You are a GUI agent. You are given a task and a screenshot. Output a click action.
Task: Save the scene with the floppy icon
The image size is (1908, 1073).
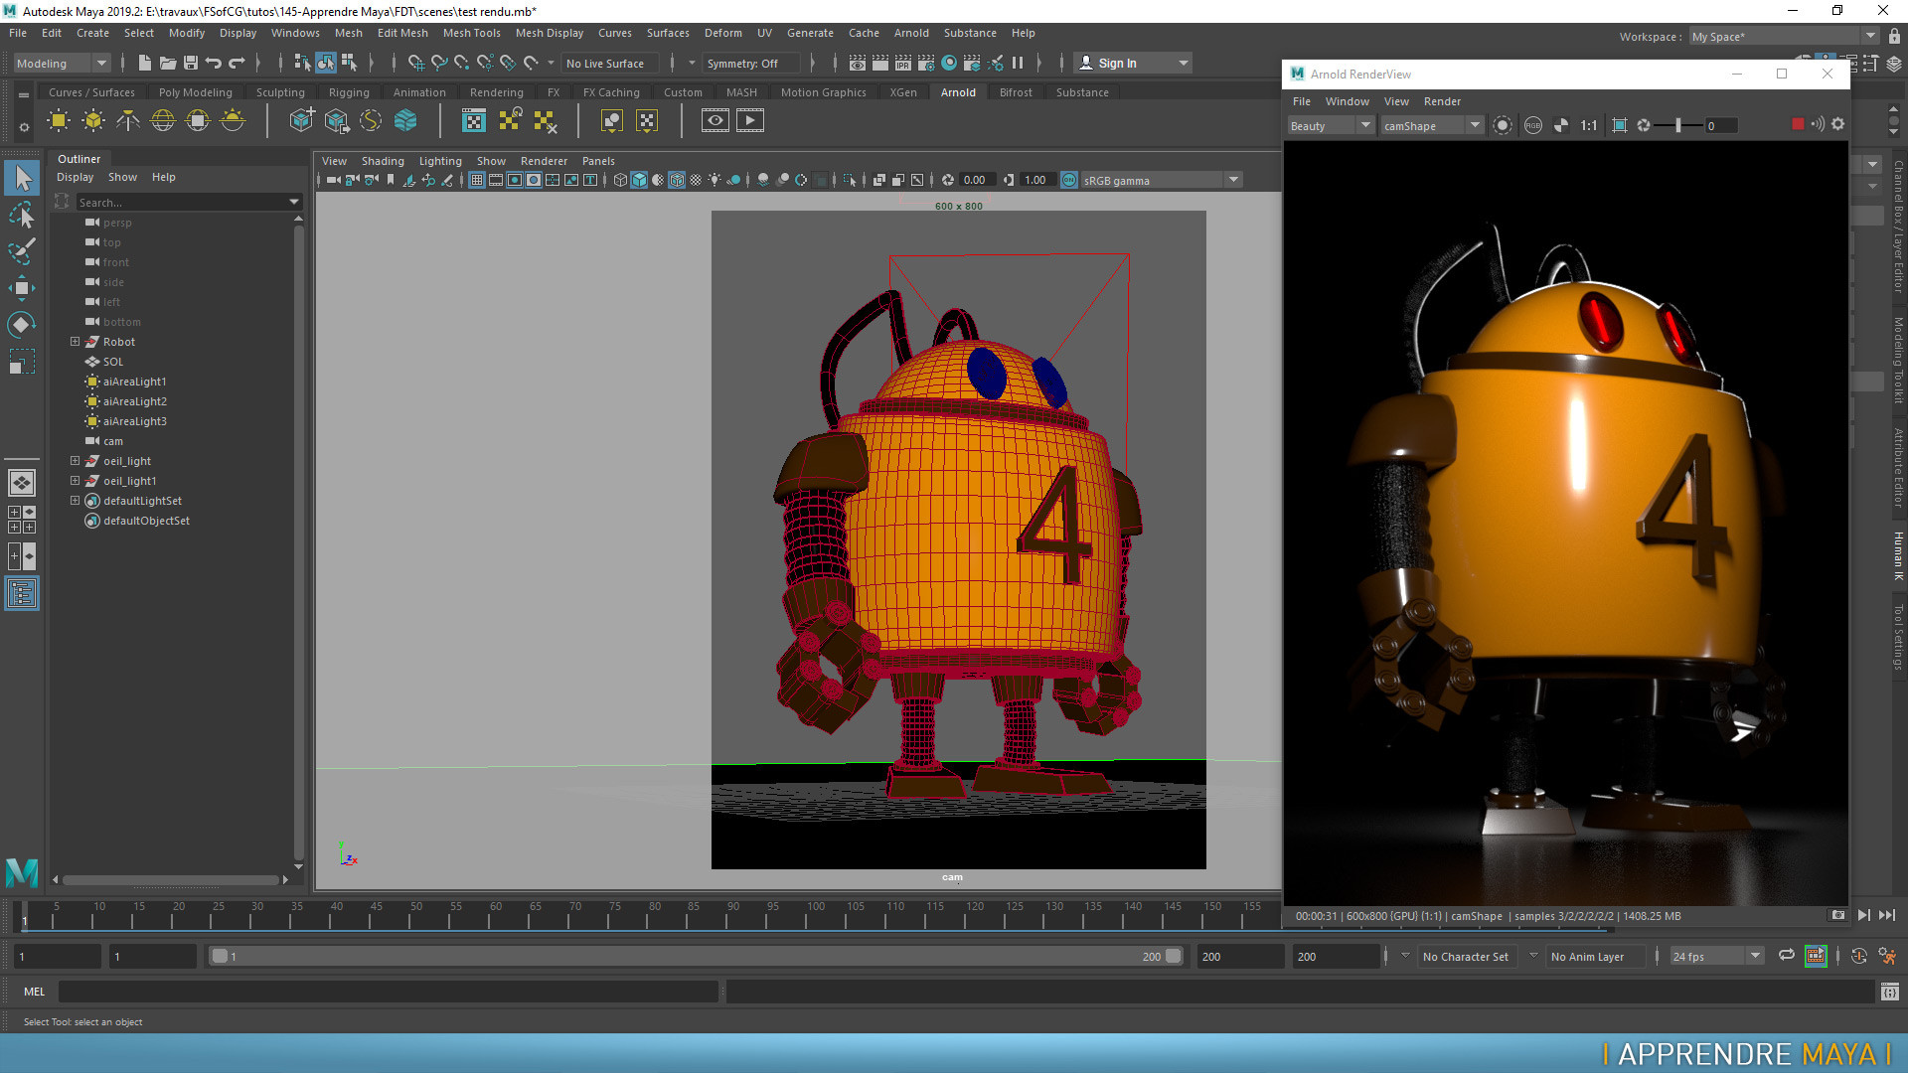pos(191,63)
